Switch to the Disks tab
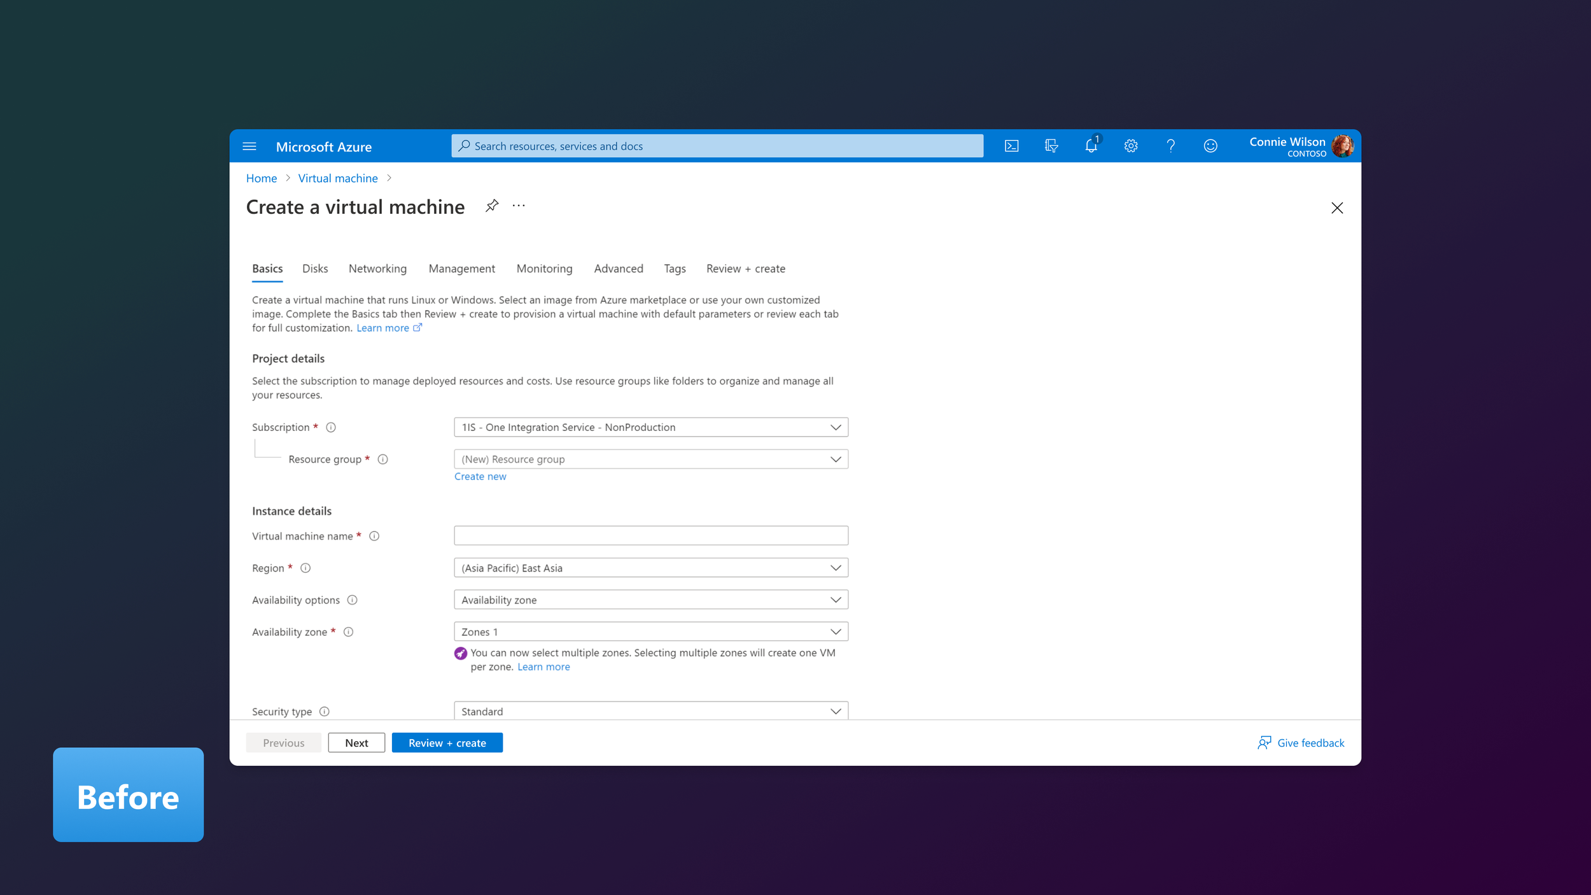1591x895 pixels. (x=315, y=269)
